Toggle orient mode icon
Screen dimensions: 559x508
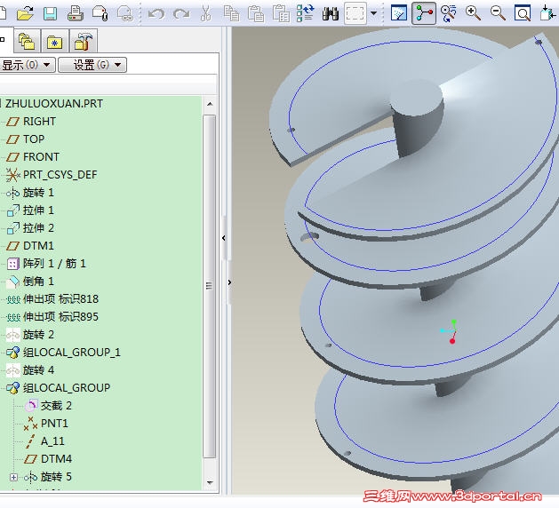point(449,13)
